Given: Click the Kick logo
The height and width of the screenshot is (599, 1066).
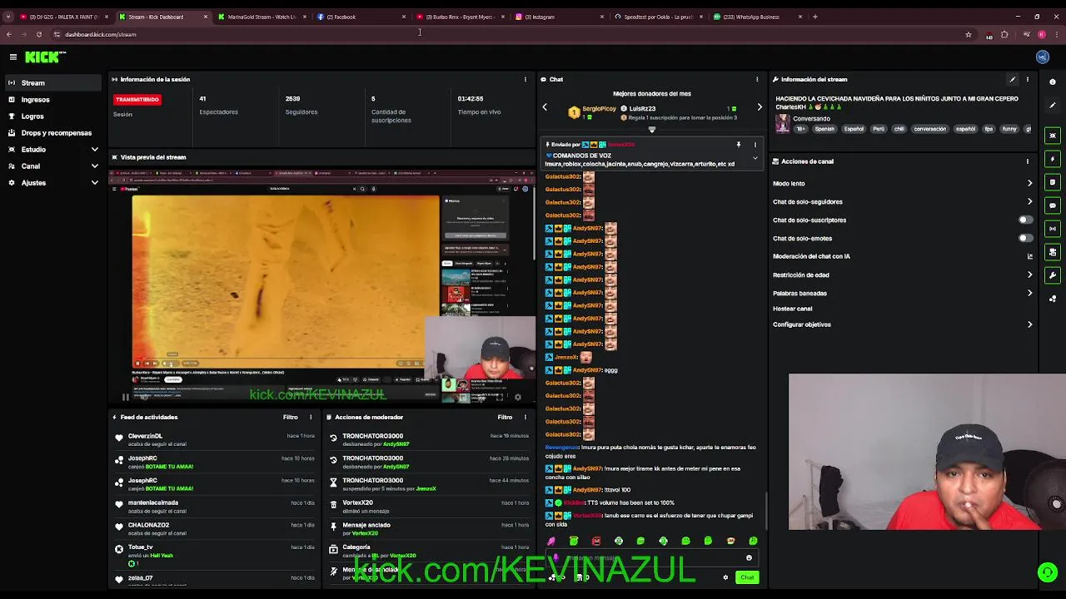Looking at the screenshot, I should point(45,57).
